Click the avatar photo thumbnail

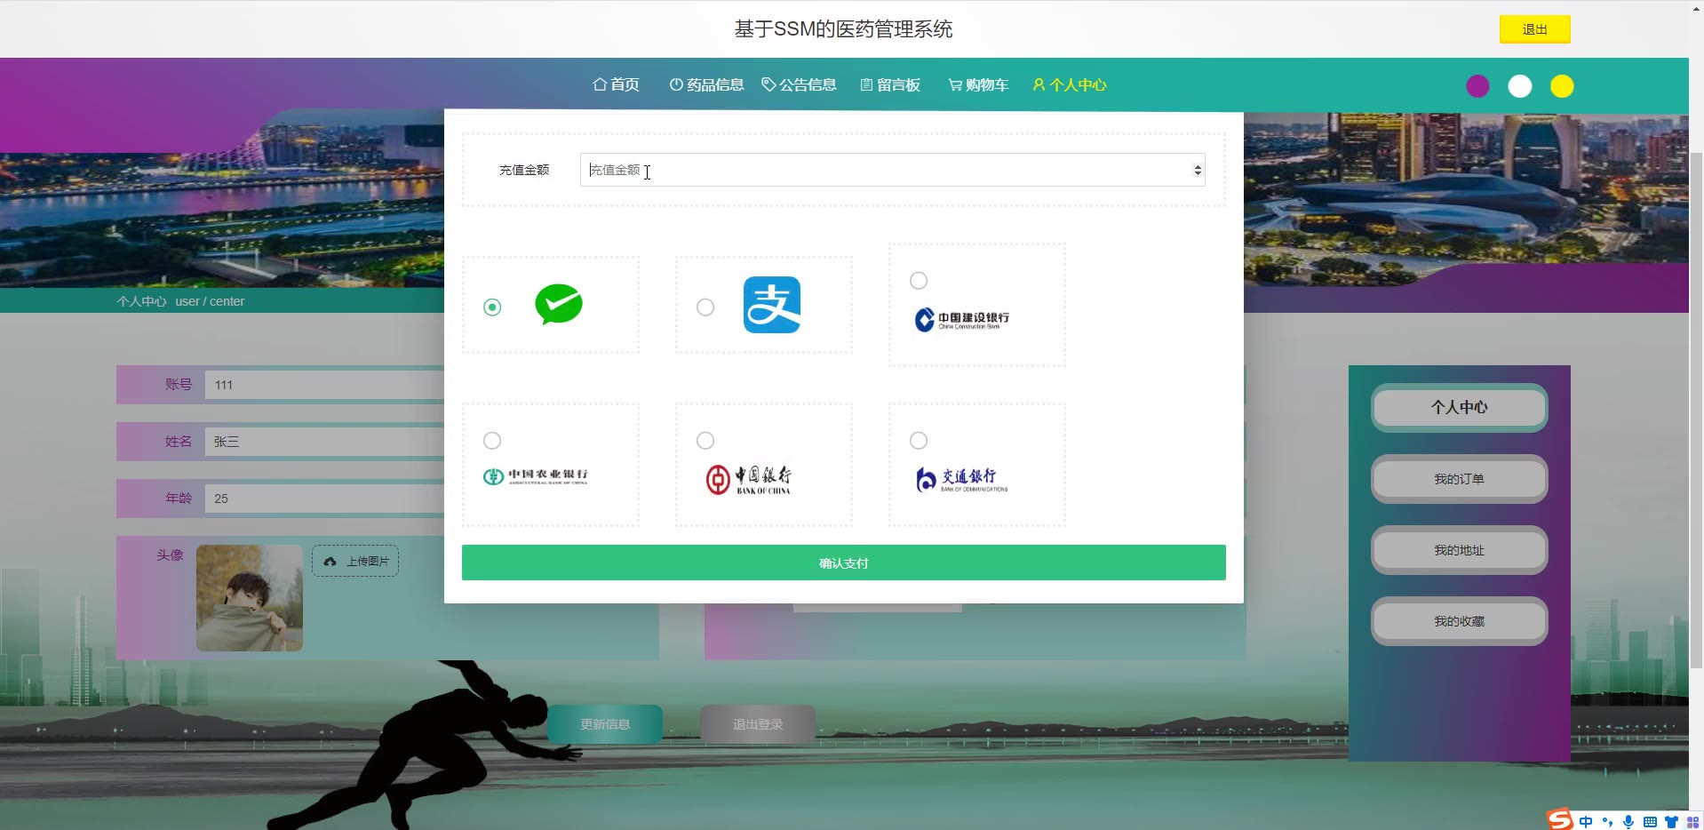click(250, 598)
